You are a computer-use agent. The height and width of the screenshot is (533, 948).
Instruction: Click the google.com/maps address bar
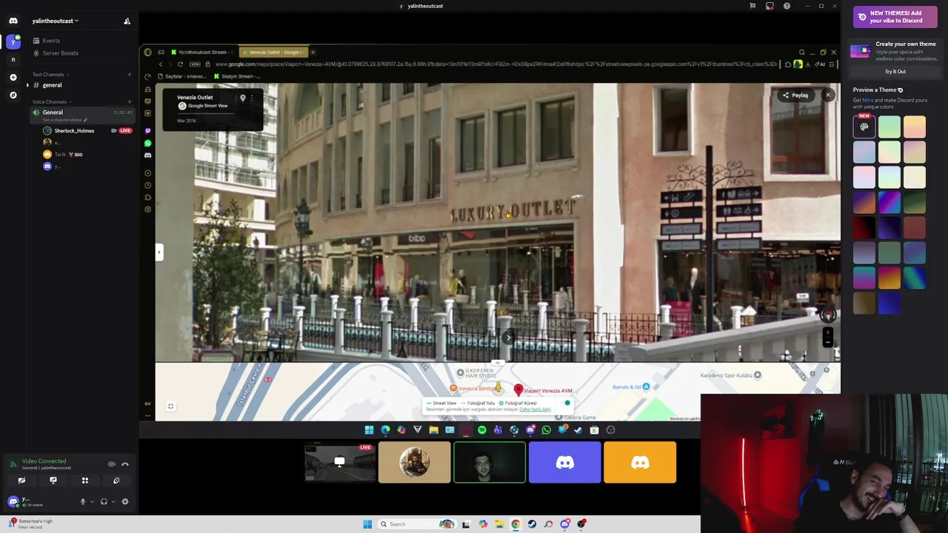pos(495,64)
